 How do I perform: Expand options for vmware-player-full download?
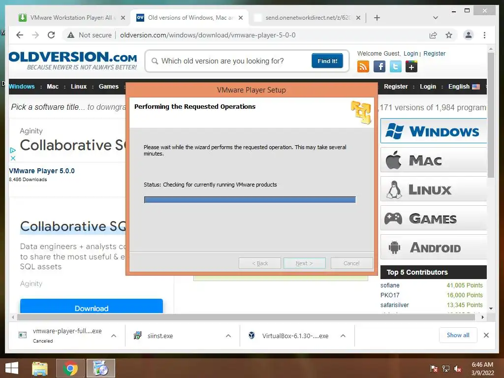click(x=114, y=336)
